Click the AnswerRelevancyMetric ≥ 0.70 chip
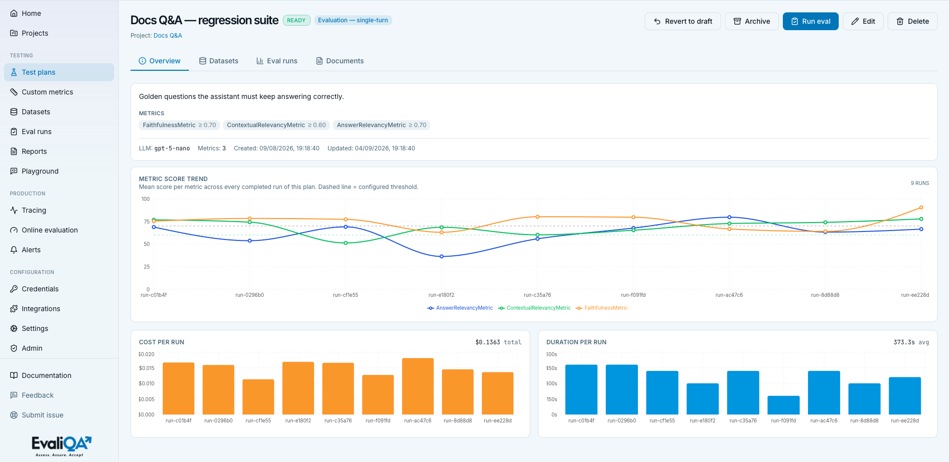This screenshot has height=462, width=949. 381,125
